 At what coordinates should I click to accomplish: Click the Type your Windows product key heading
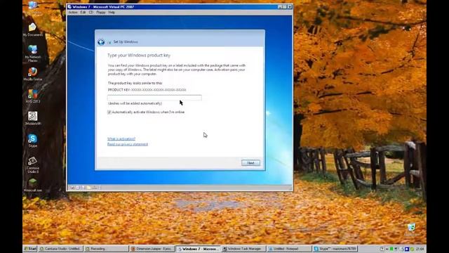tap(139, 56)
